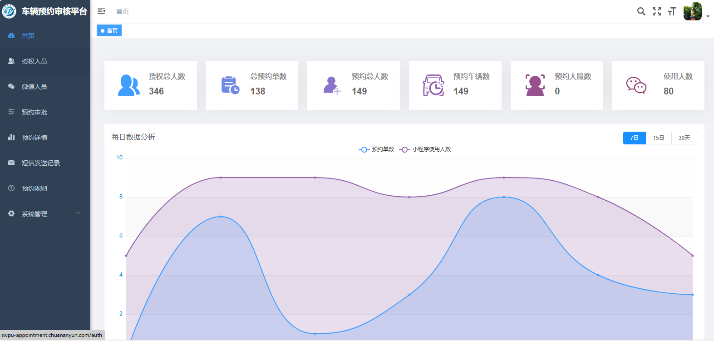Toggle the 预约单数 series in chart legend

tap(377, 149)
